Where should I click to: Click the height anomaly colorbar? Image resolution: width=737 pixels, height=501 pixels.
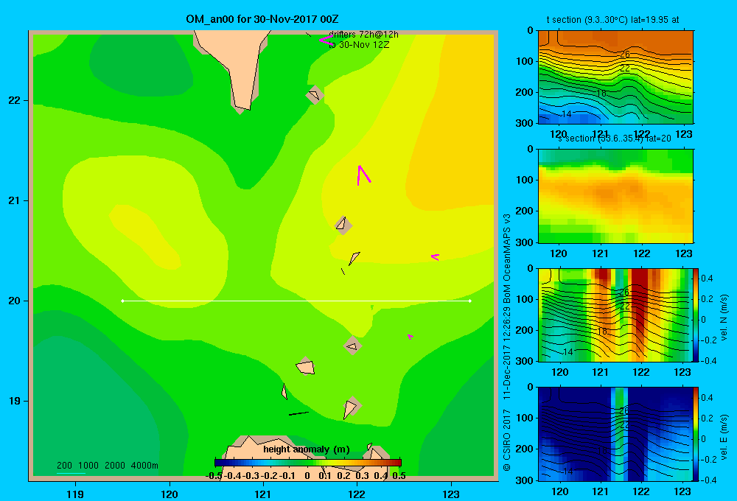click(x=308, y=463)
